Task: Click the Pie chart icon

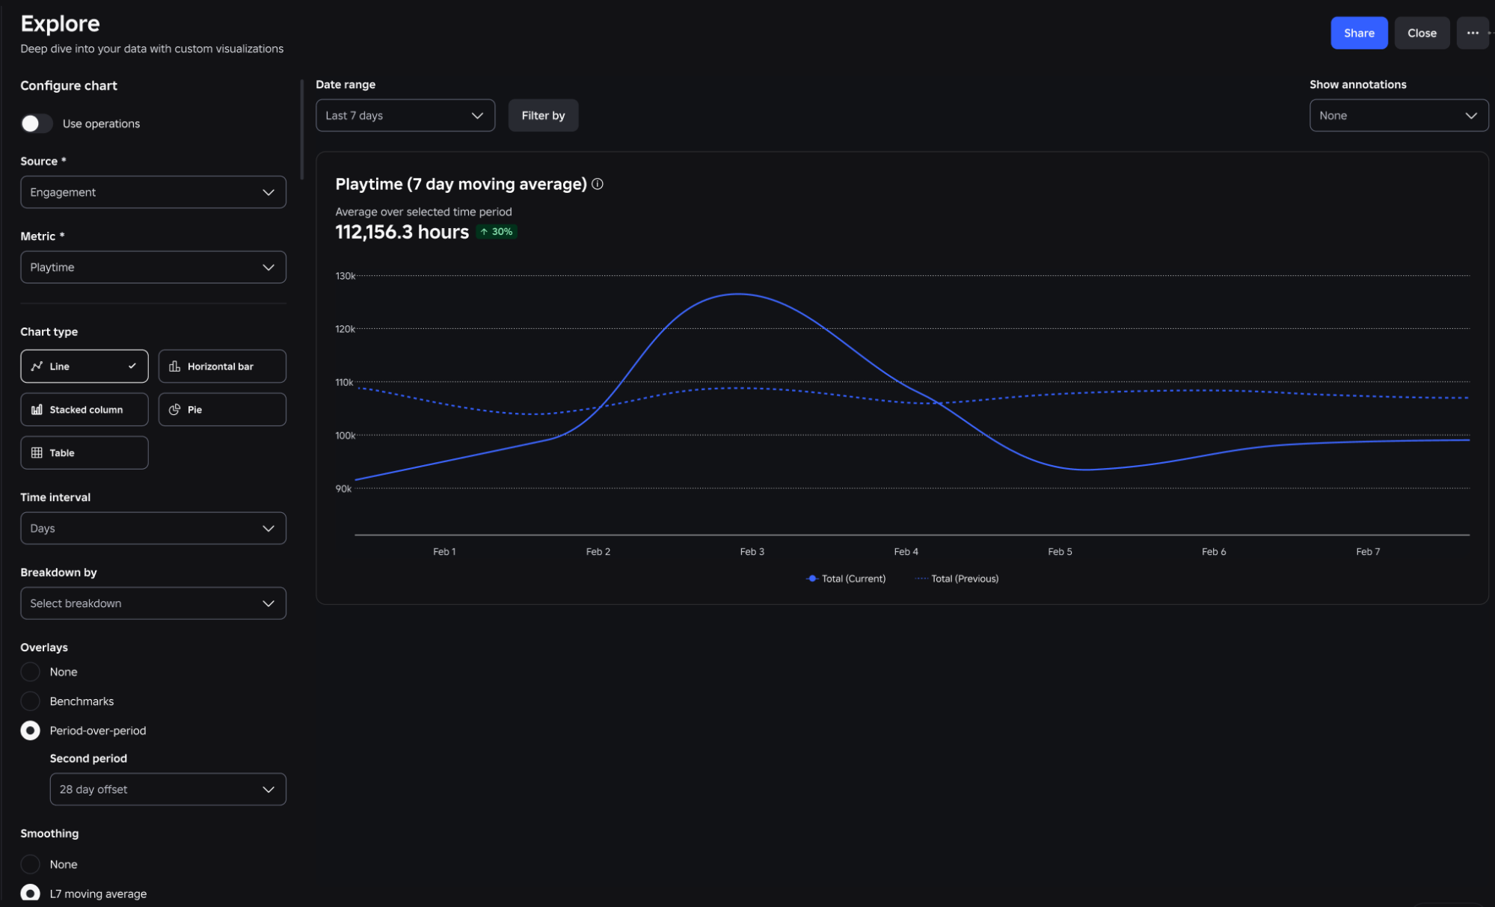Action: 175,410
